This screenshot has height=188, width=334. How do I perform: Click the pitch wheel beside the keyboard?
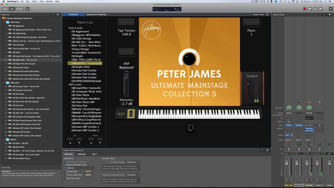coord(121,114)
